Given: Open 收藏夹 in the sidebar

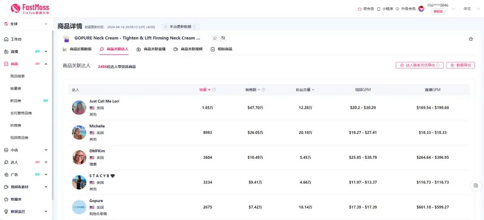Looking at the screenshot, I should [17, 199].
